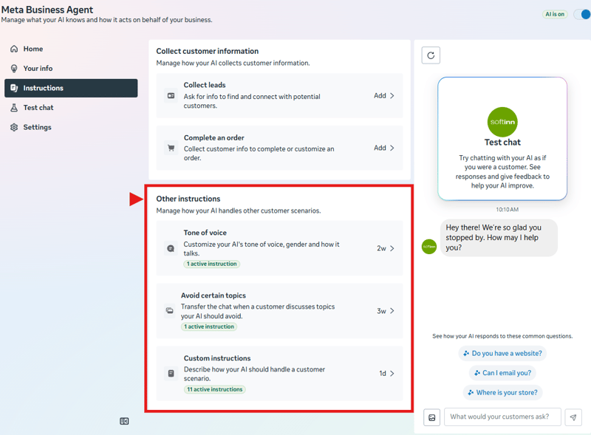Viewport: 591px width, 435px height.
Task: Open Tone of voice via its chevron
Action: pos(392,248)
